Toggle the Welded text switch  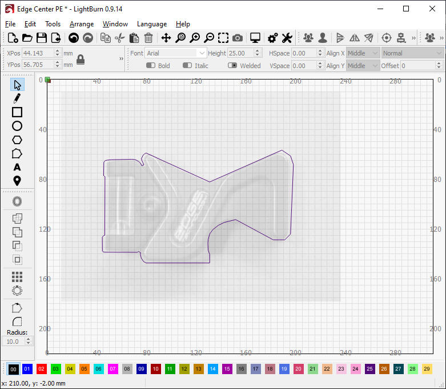[x=232, y=65]
